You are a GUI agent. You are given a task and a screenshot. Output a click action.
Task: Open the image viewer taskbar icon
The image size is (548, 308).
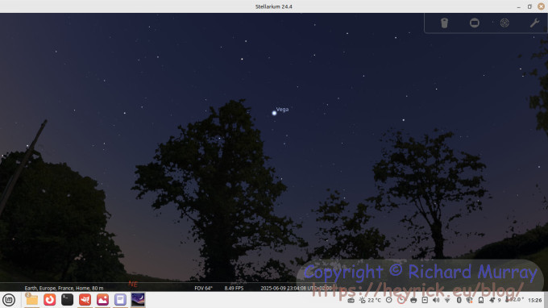pos(102,300)
